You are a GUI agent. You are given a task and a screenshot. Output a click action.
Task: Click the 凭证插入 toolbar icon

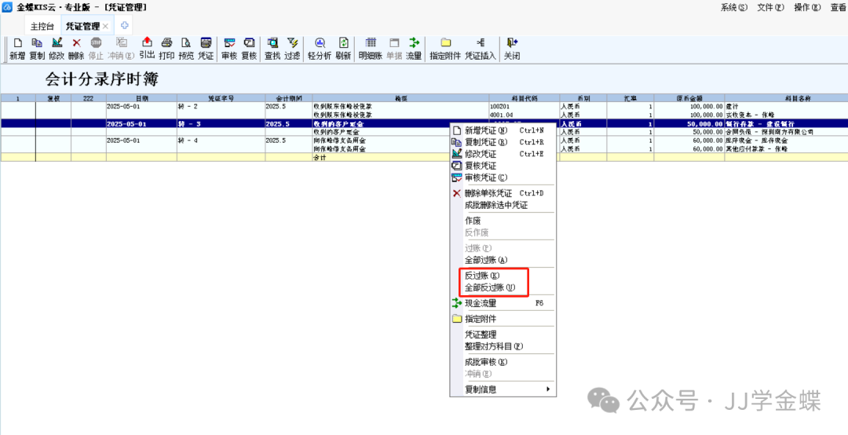tap(481, 48)
